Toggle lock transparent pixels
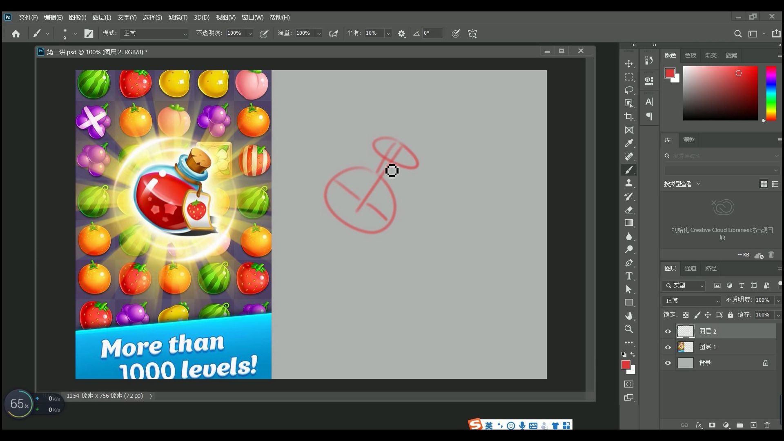 [686, 315]
